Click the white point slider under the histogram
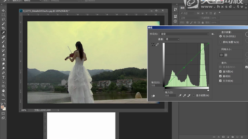 [208, 90]
